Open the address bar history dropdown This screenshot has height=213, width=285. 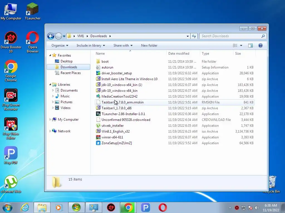pos(188,36)
